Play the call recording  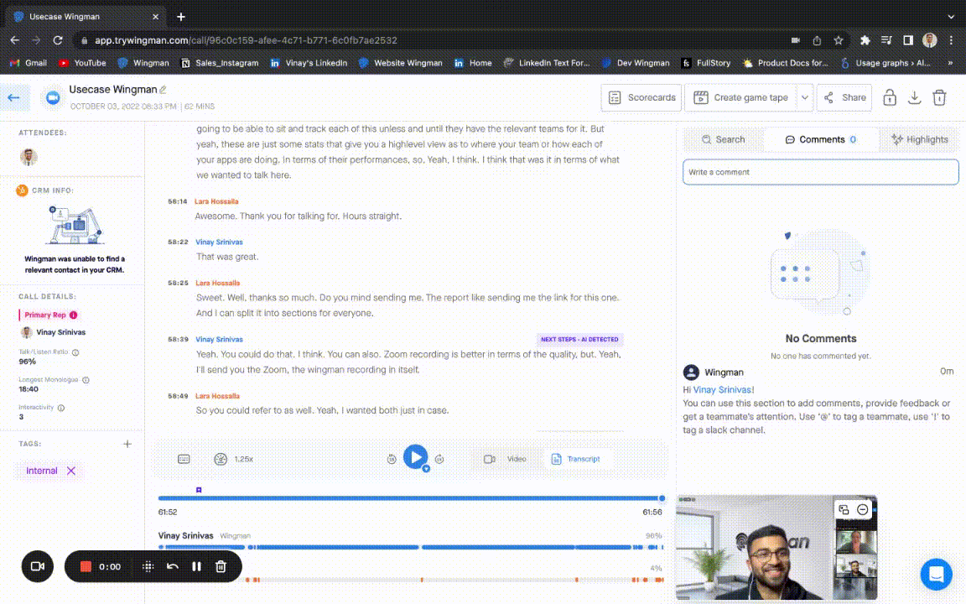click(x=415, y=456)
